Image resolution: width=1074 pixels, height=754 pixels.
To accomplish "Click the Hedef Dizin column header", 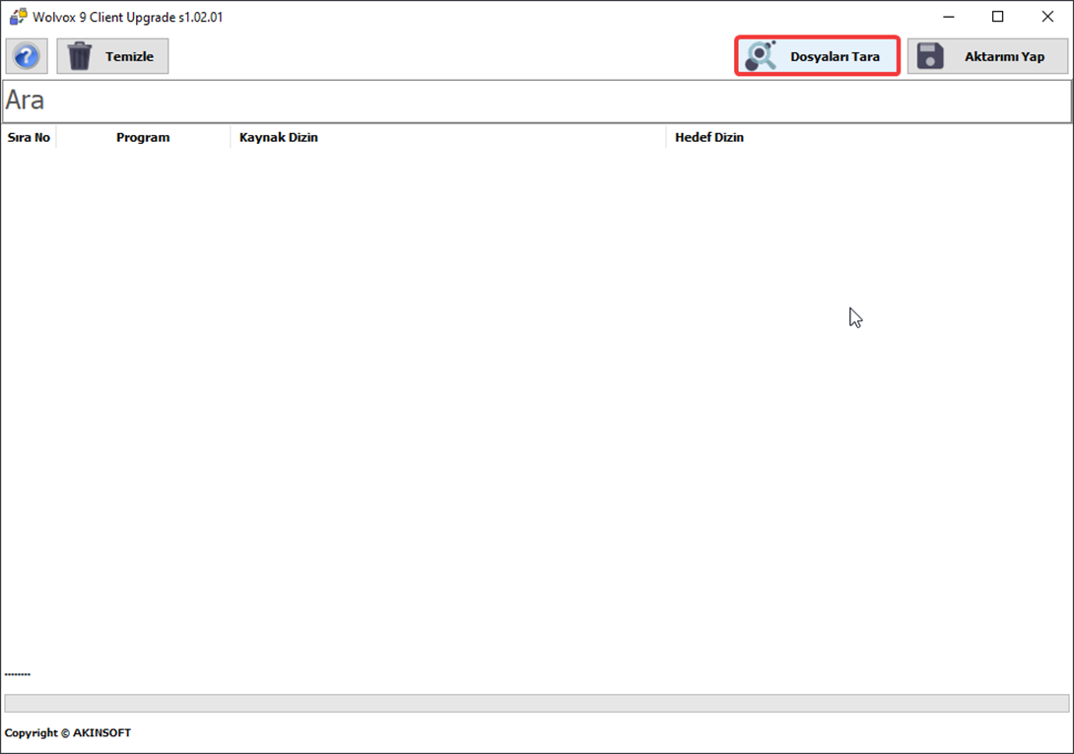I will [868, 137].
